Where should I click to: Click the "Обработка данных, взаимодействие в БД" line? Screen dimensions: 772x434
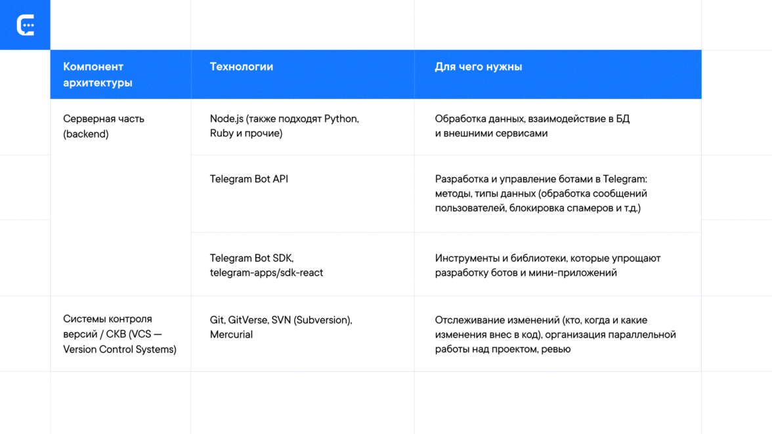click(532, 119)
